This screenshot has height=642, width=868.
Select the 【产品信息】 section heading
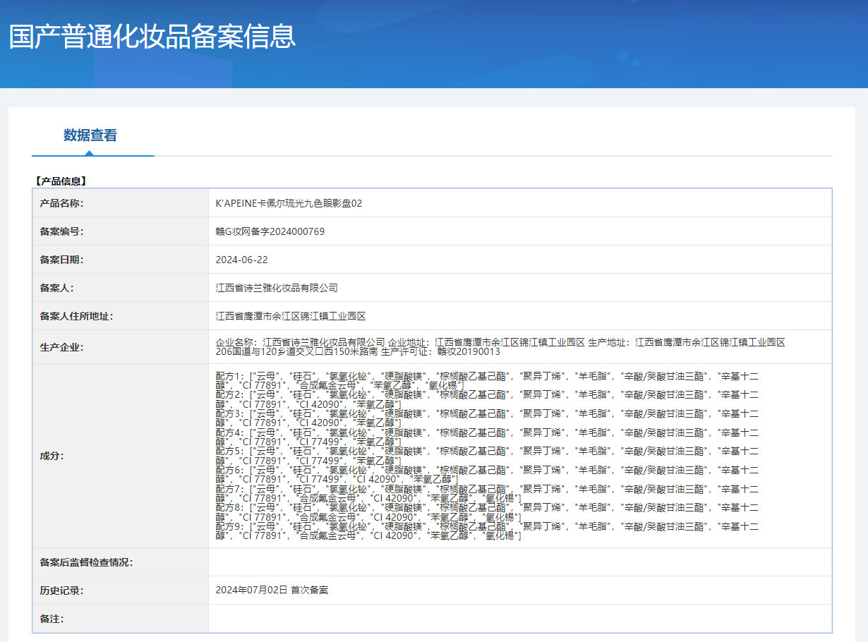[60, 181]
